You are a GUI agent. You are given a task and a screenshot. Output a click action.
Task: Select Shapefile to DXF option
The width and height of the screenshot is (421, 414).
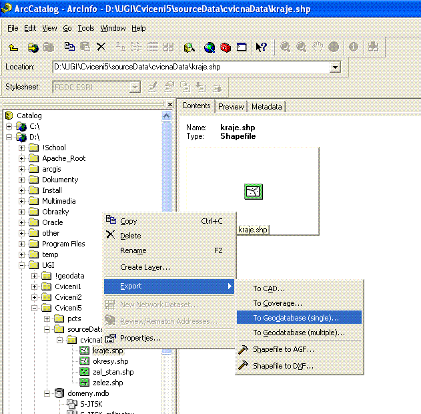[x=299, y=366]
